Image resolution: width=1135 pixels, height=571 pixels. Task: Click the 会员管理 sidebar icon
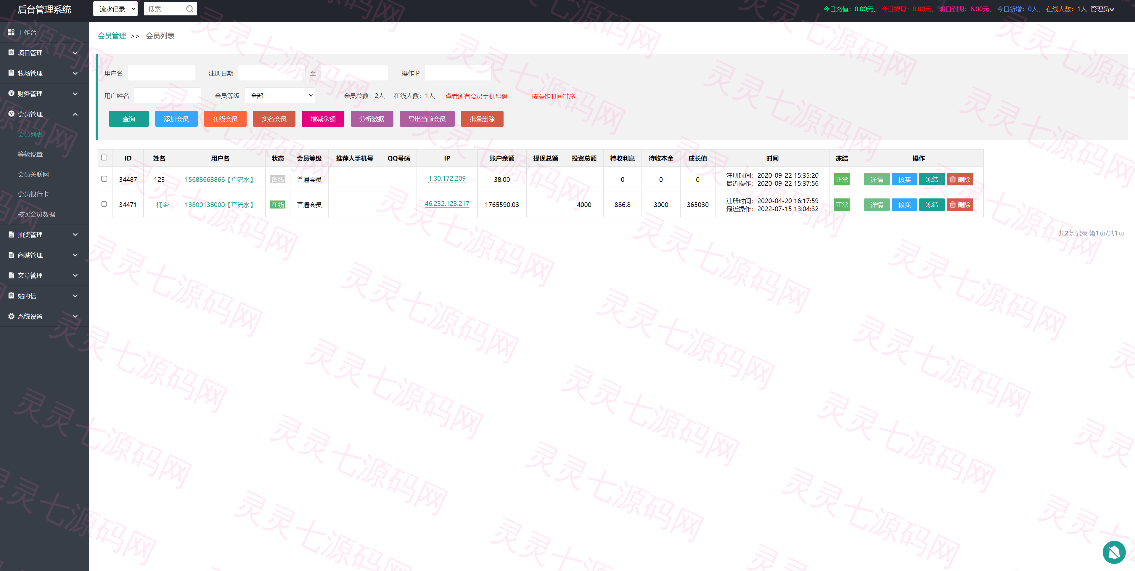pyautogui.click(x=11, y=114)
